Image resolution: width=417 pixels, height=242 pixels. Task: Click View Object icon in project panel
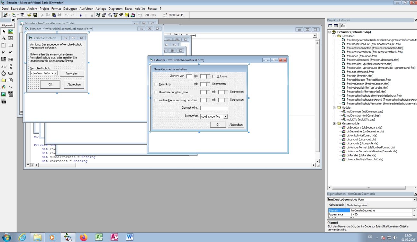click(336, 26)
